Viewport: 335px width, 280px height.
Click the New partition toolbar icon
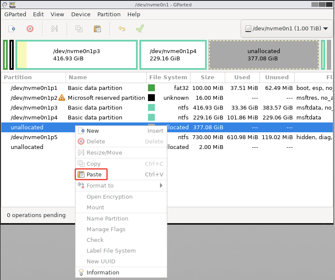click(x=12, y=29)
